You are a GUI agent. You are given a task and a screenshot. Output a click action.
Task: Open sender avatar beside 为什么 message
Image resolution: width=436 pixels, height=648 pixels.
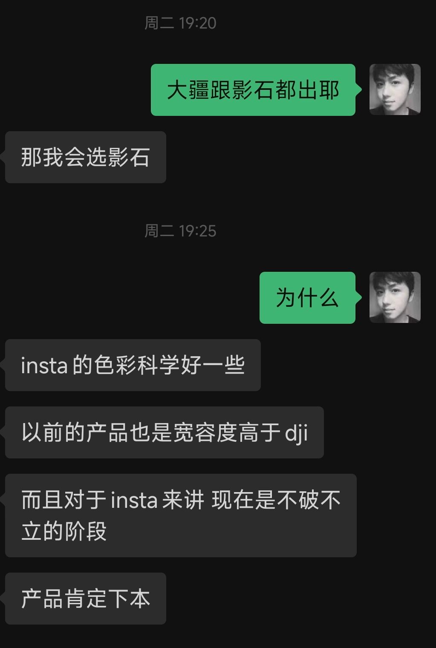(395, 297)
